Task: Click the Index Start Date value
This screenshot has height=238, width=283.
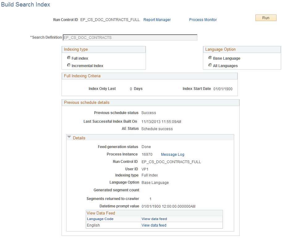Action: [x=223, y=89]
